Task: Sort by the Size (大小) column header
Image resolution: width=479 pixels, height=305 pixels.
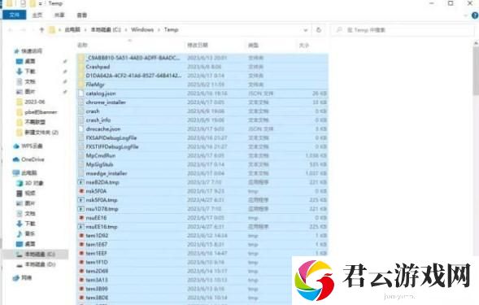Action: coord(304,45)
